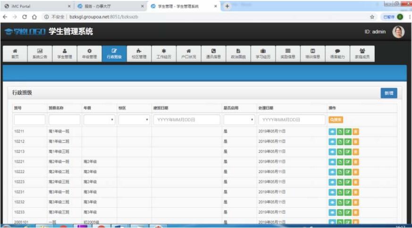Image resolution: width=412 pixels, height=228 pixels.
Task: Click the 建班日期 date filter field
Action: click(186, 120)
